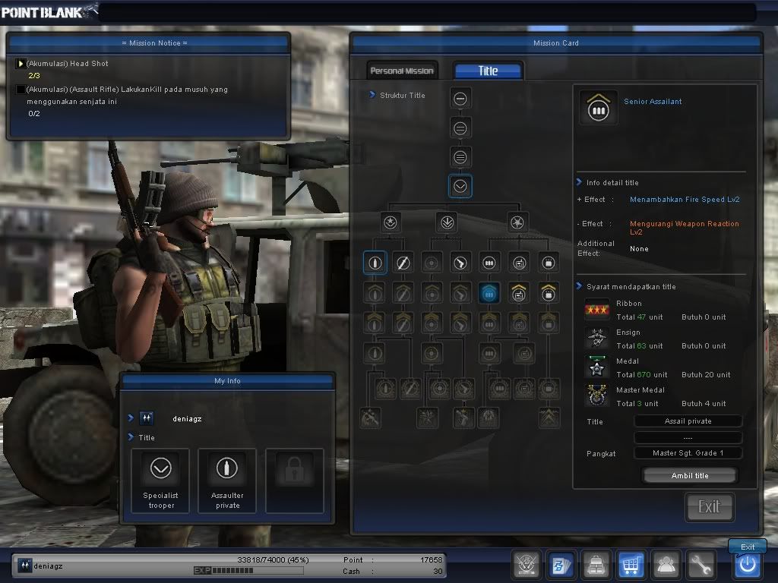
Task: Select the plain triple-magazine title icon
Action: pyautogui.click(x=489, y=263)
